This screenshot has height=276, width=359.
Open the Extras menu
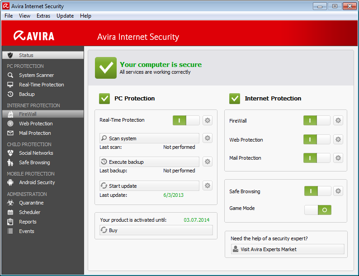[x=43, y=16]
